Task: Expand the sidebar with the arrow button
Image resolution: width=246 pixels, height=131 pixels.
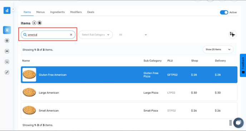Action: click(x=13, y=9)
